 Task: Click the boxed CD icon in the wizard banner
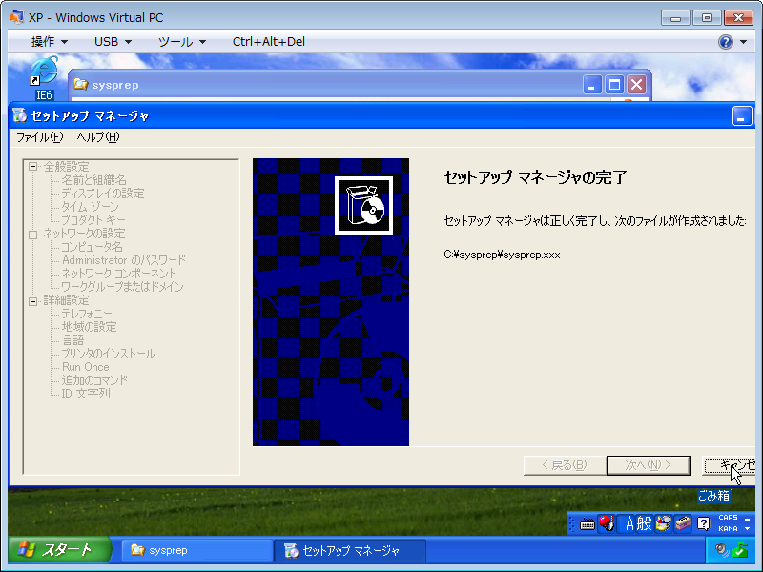363,205
